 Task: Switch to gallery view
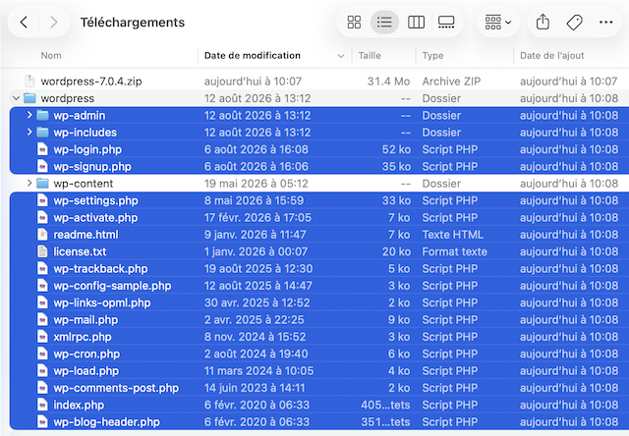click(x=446, y=22)
